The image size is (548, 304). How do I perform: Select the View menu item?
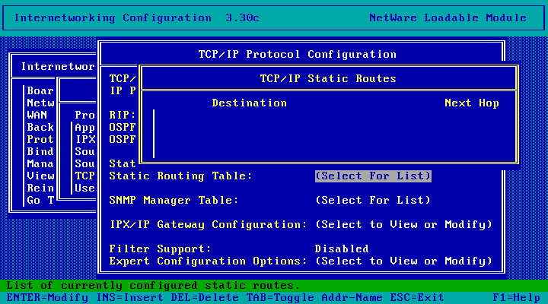click(x=40, y=176)
